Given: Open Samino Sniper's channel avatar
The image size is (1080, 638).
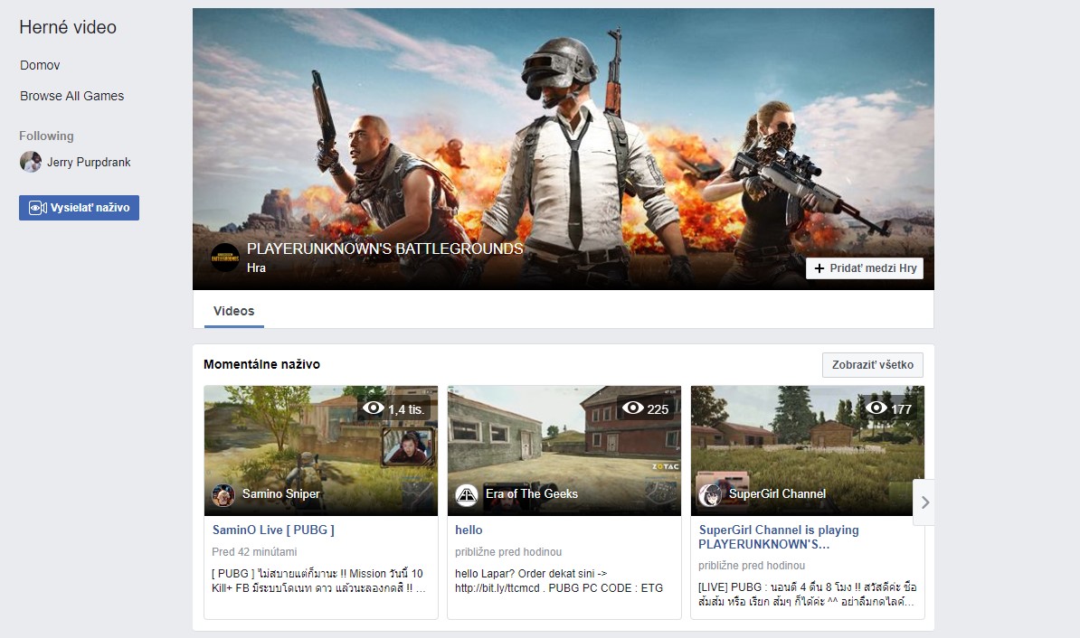Looking at the screenshot, I should (223, 495).
